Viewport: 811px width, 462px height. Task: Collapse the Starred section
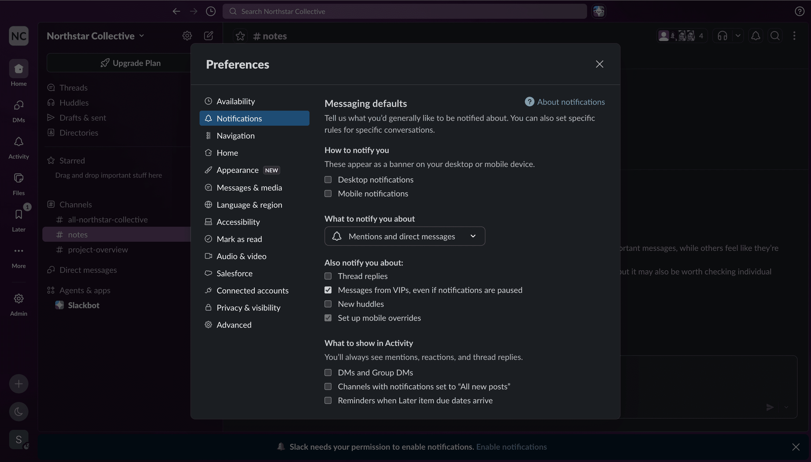coord(72,161)
